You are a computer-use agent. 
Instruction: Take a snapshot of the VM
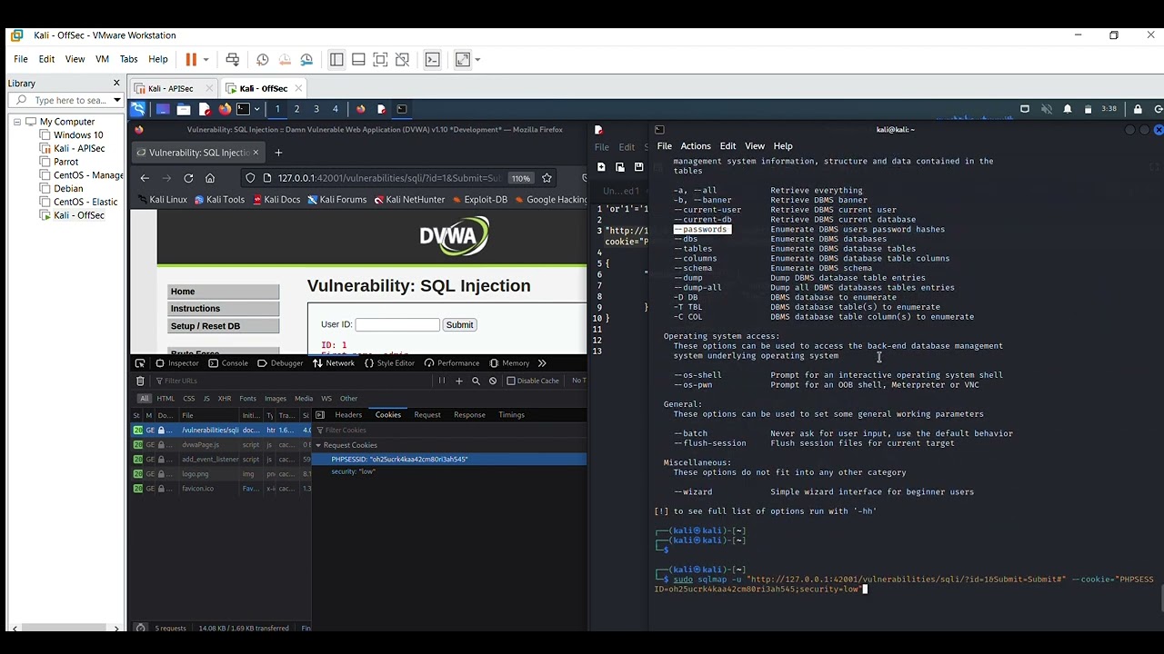coord(263,59)
